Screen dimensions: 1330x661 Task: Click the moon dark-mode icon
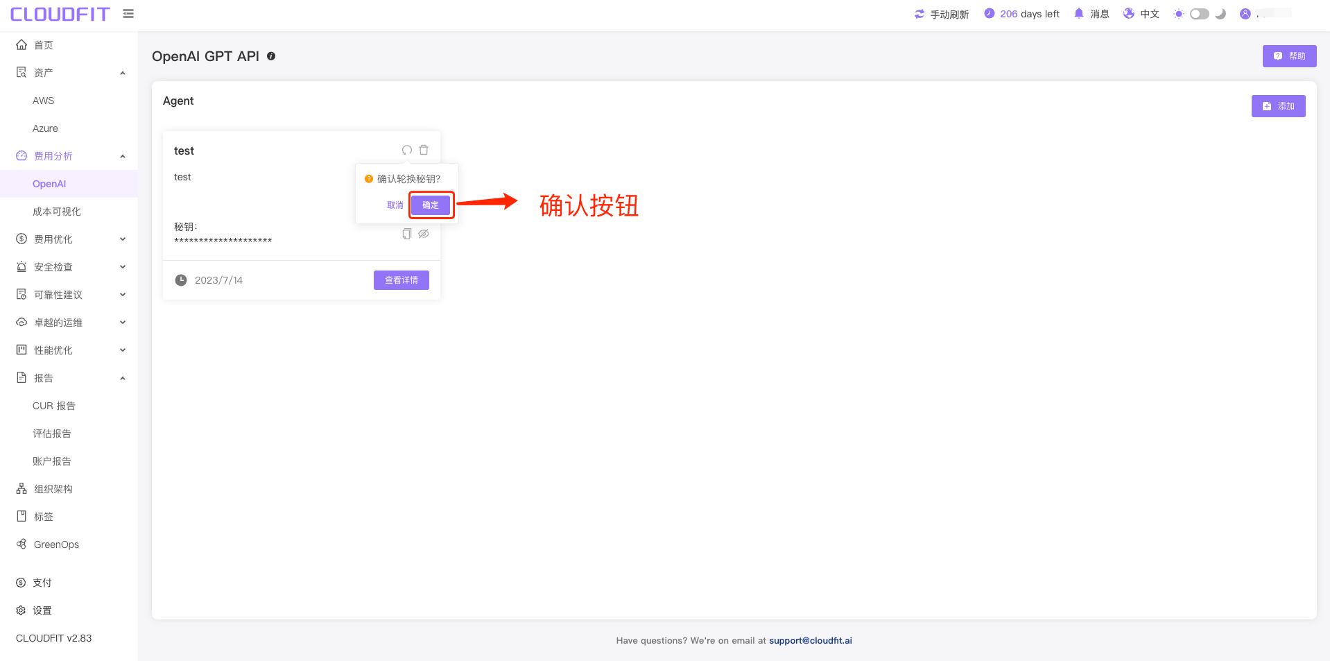[1221, 14]
